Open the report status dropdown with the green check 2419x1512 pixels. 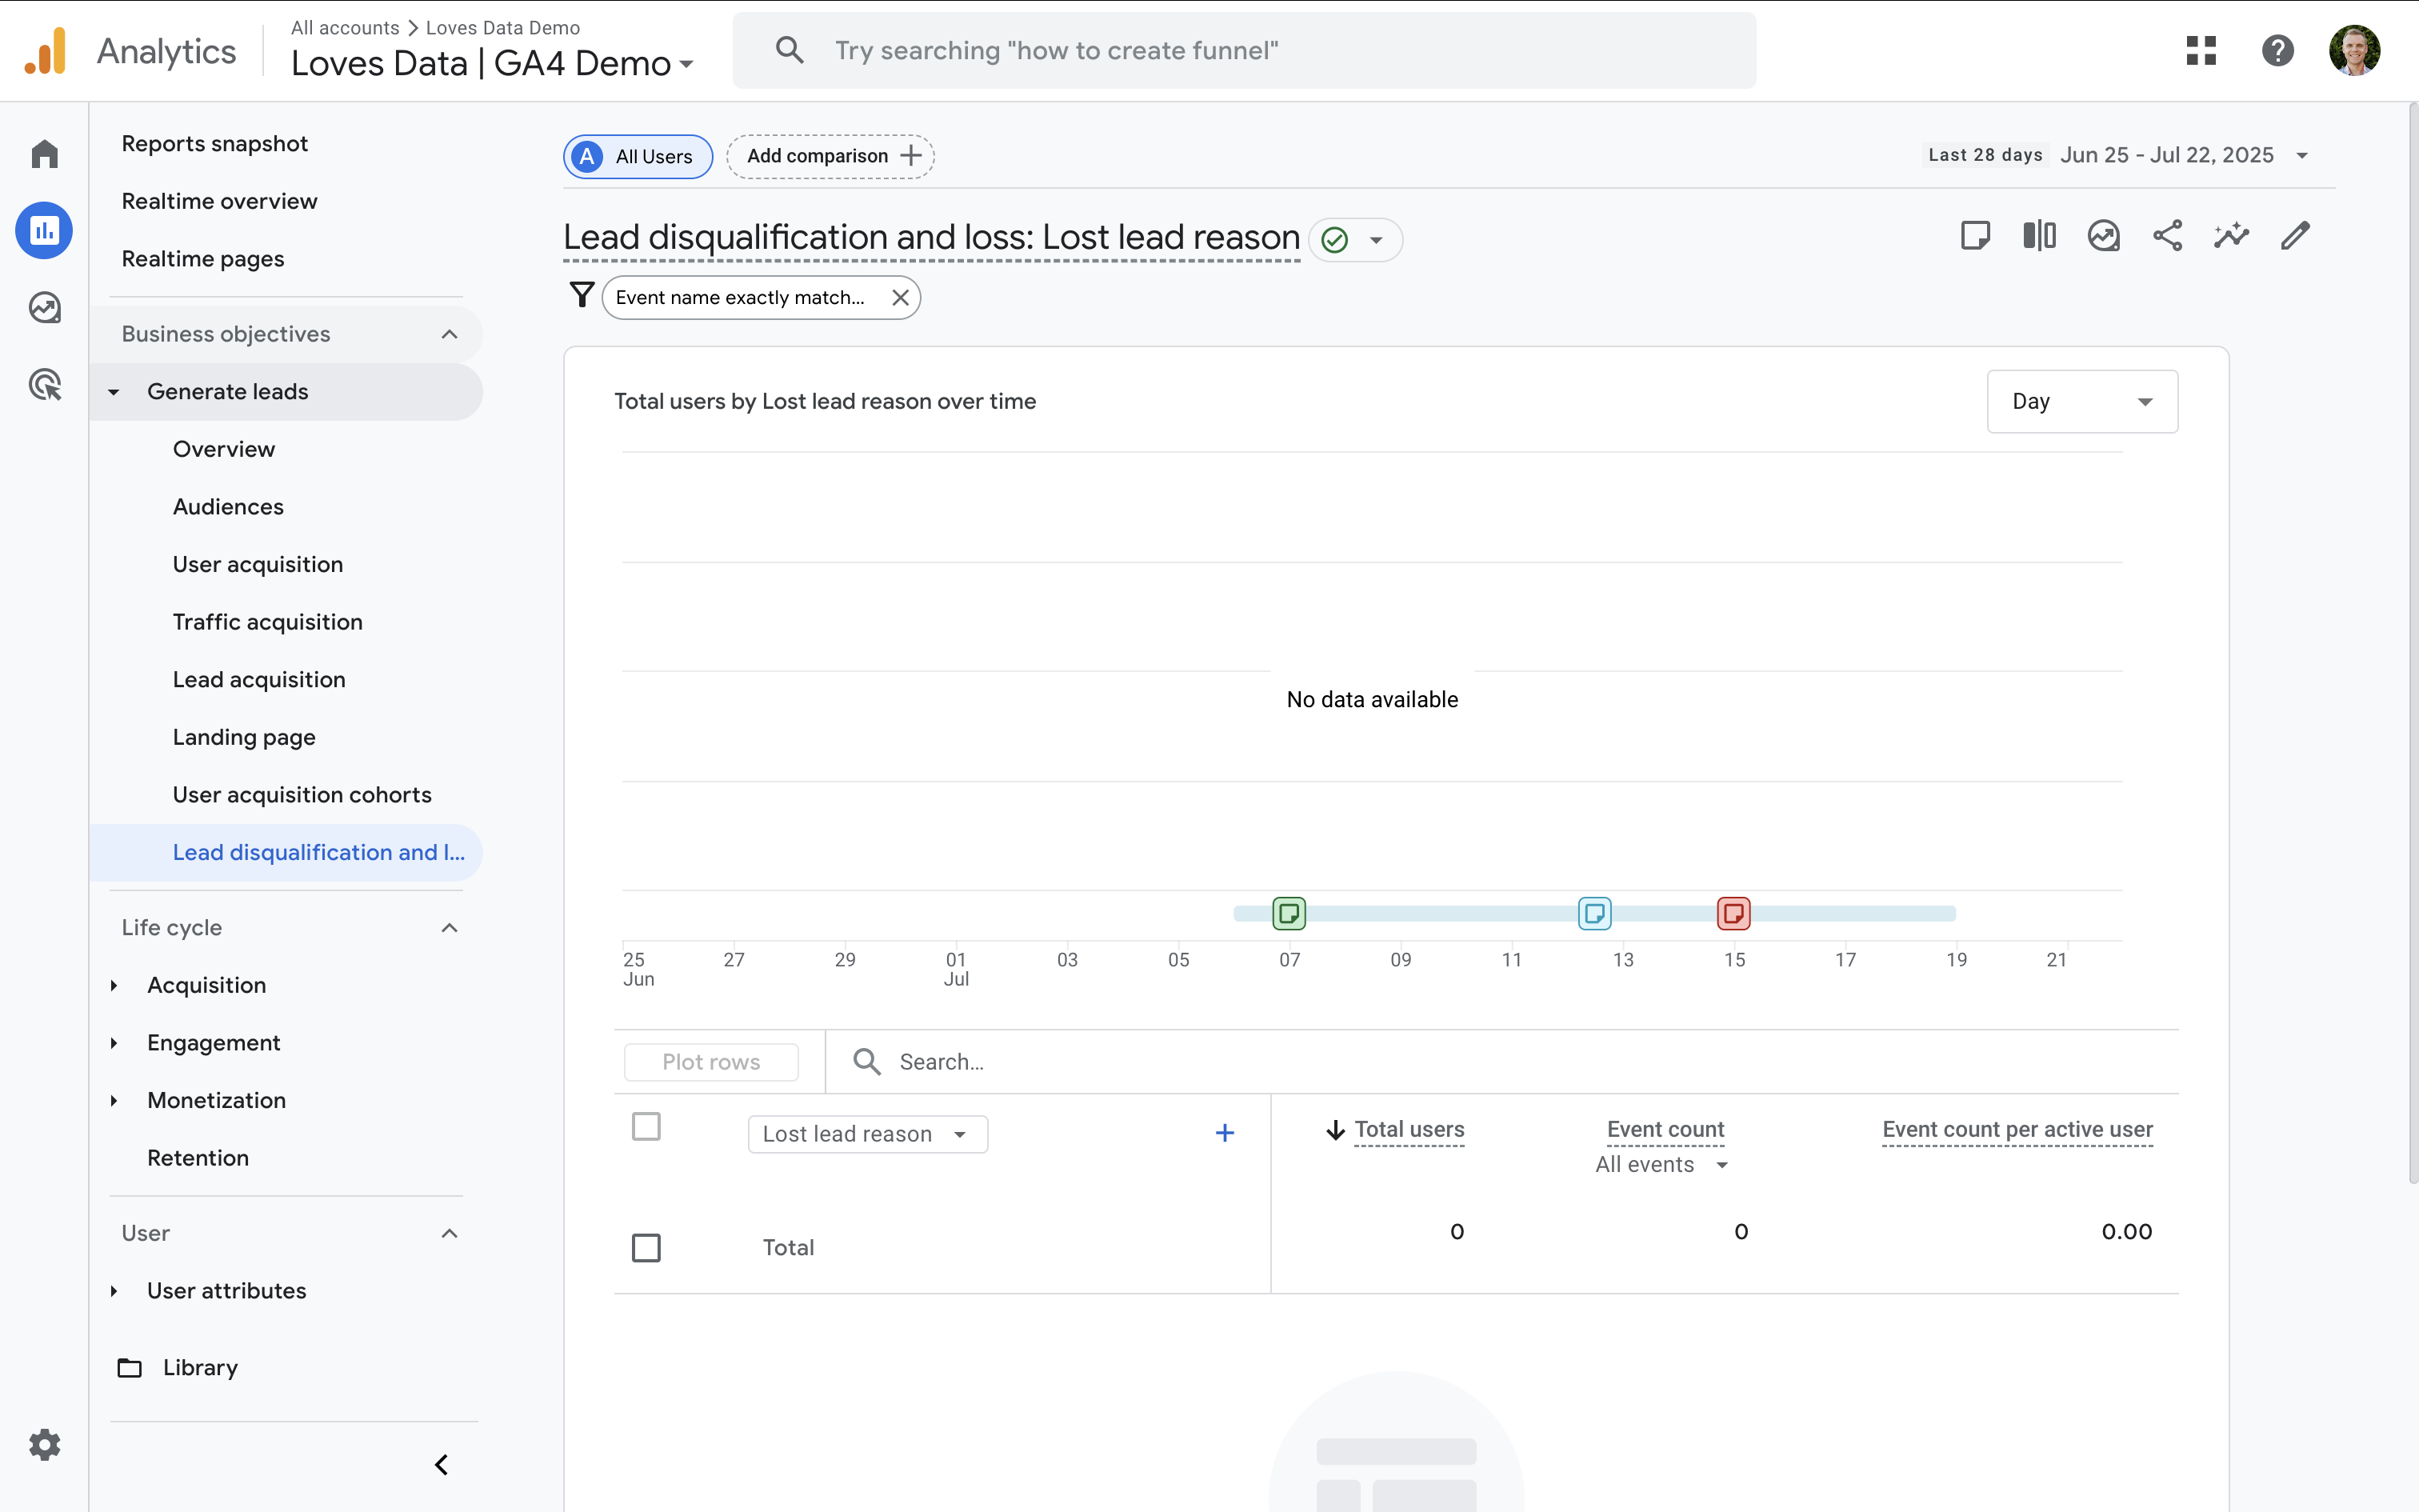(x=1354, y=240)
